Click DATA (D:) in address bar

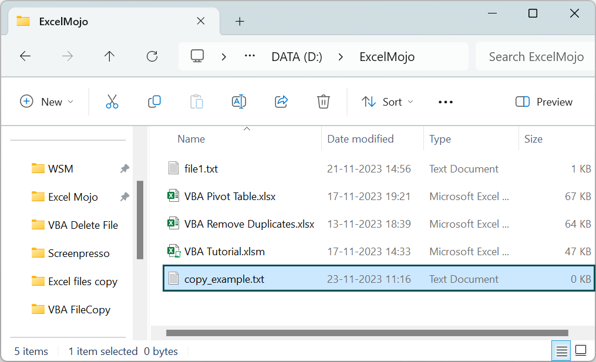(x=297, y=56)
